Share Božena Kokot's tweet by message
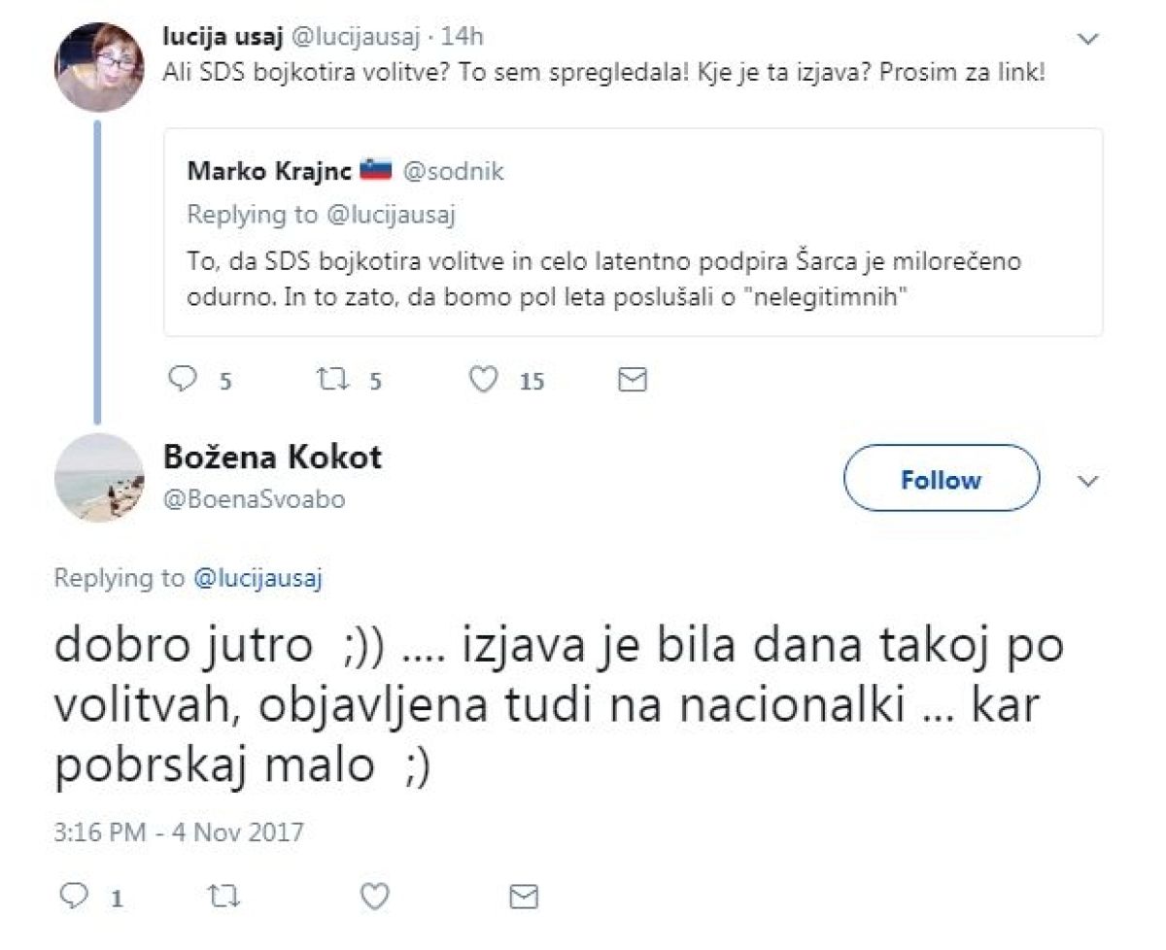 click(x=524, y=895)
